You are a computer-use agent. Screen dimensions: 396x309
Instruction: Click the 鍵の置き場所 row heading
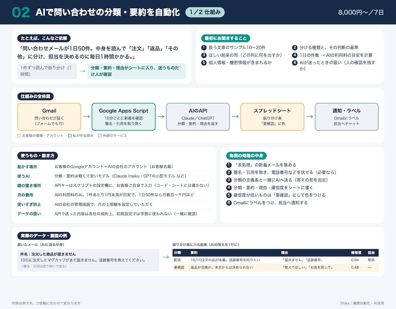click(x=29, y=185)
